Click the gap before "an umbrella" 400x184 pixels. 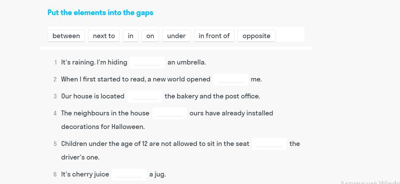pos(147,62)
